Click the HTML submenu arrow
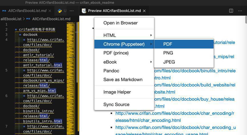This screenshot has width=247, height=135. (x=151, y=35)
